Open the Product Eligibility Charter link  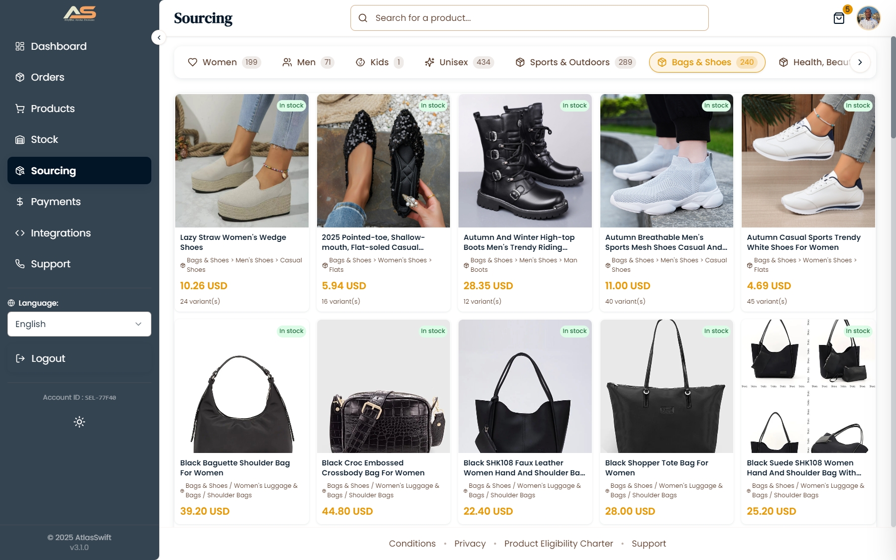point(559,544)
